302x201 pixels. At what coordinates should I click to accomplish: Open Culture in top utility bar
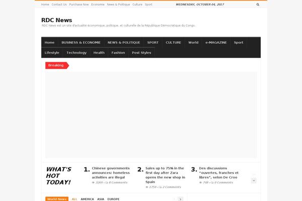click(137, 5)
